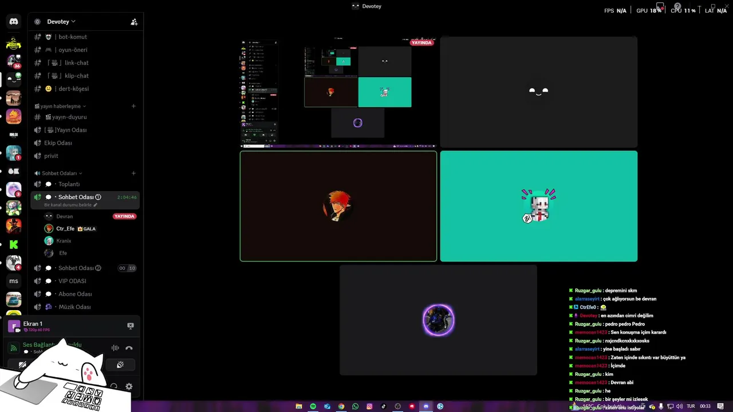Open Google Chrome from taskbar
This screenshot has height=412, width=733.
pyautogui.click(x=341, y=406)
